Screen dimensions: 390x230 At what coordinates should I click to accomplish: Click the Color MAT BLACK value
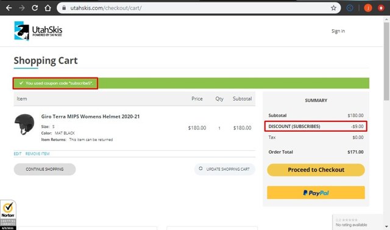65,133
